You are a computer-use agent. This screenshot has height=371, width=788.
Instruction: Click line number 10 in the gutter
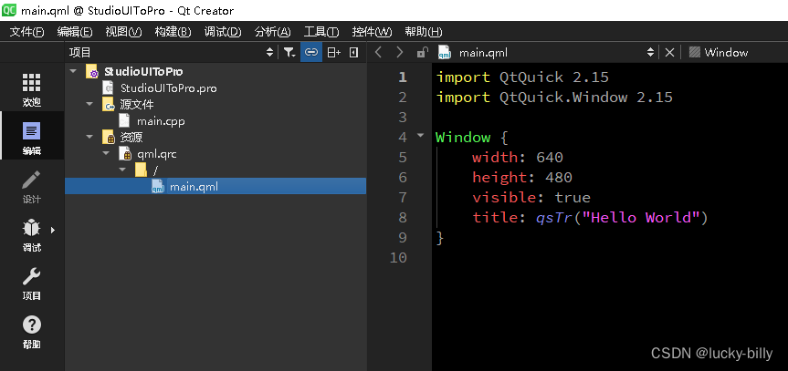(x=398, y=258)
